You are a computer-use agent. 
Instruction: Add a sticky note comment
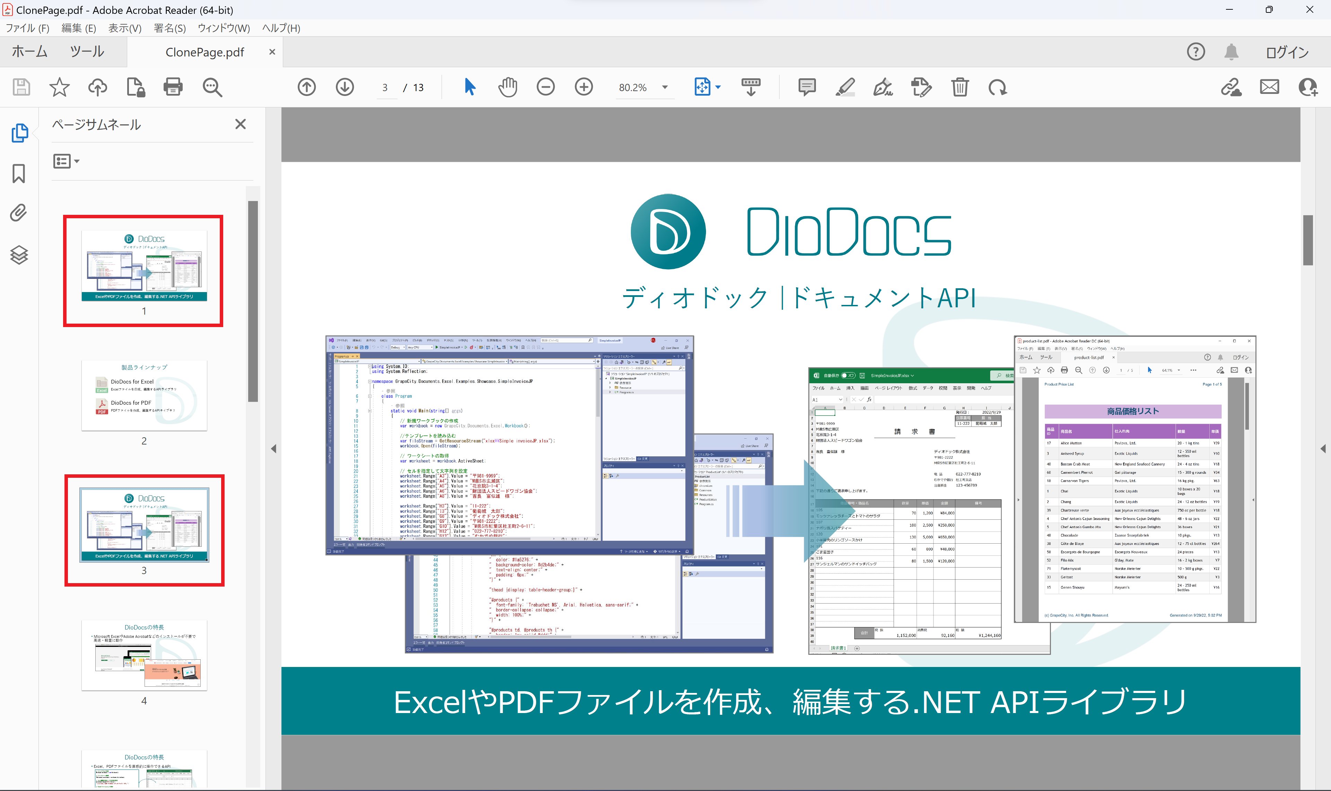pos(807,87)
